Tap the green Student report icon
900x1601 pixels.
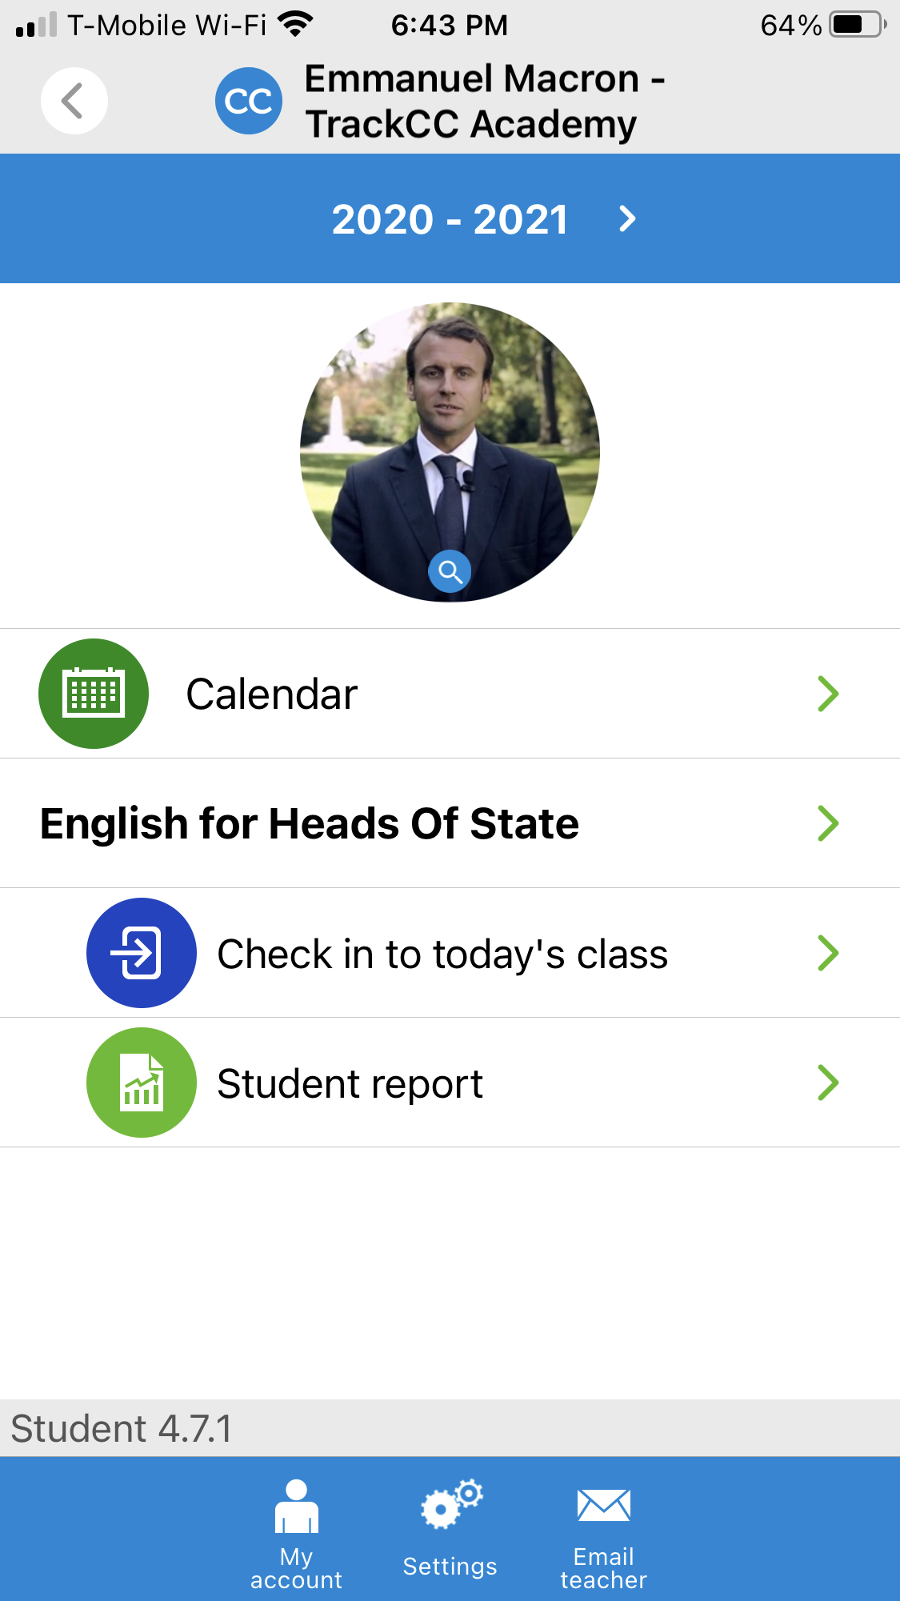(142, 1083)
